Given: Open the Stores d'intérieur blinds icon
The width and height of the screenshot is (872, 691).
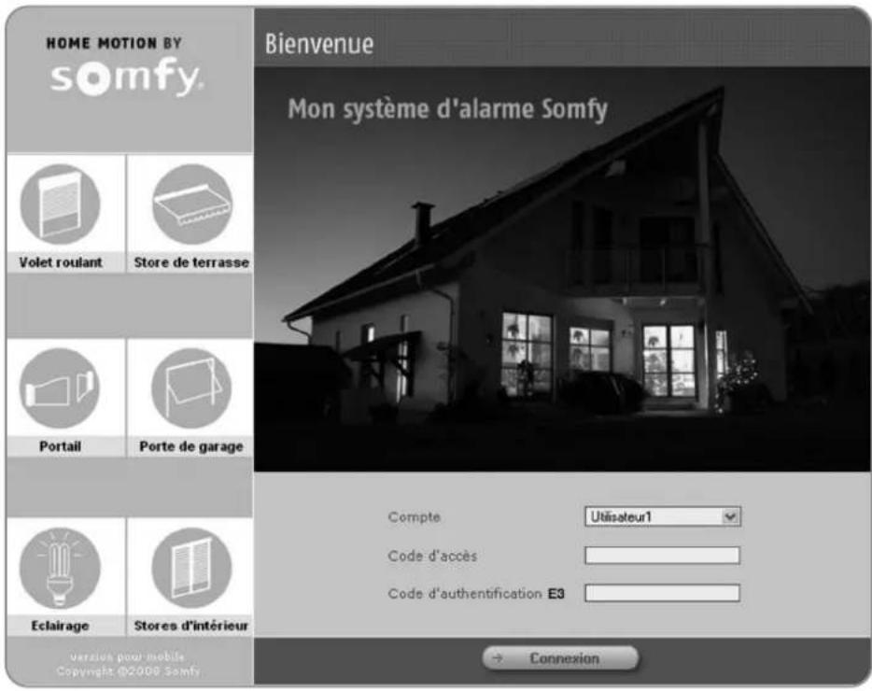Looking at the screenshot, I should pyautogui.click(x=192, y=568).
